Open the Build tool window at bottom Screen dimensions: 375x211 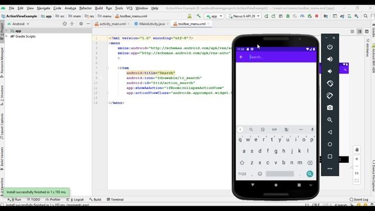point(95,199)
